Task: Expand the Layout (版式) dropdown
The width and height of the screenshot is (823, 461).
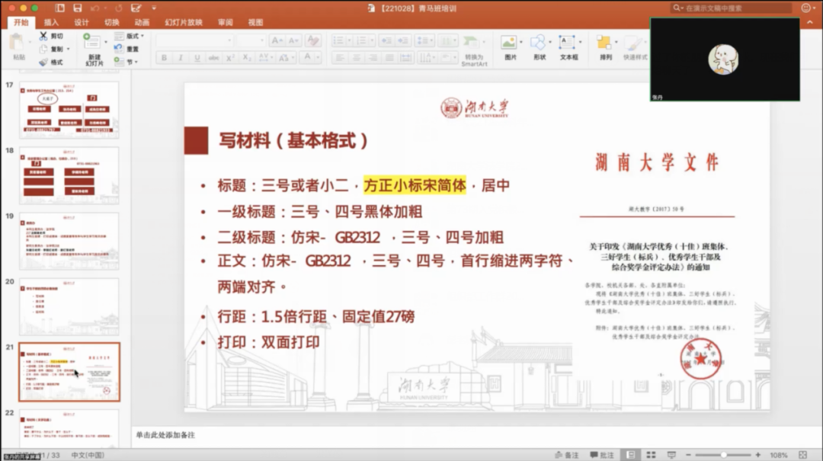Action: click(x=130, y=36)
